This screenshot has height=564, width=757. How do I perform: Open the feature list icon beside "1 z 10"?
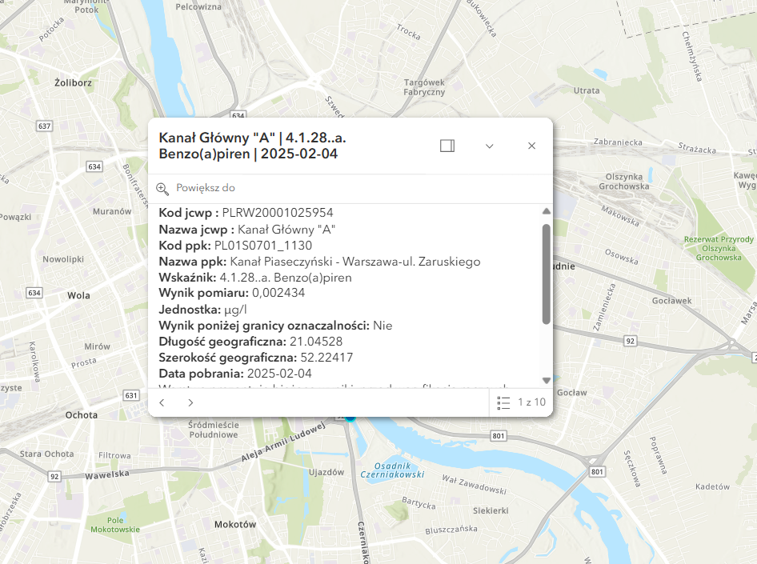503,402
